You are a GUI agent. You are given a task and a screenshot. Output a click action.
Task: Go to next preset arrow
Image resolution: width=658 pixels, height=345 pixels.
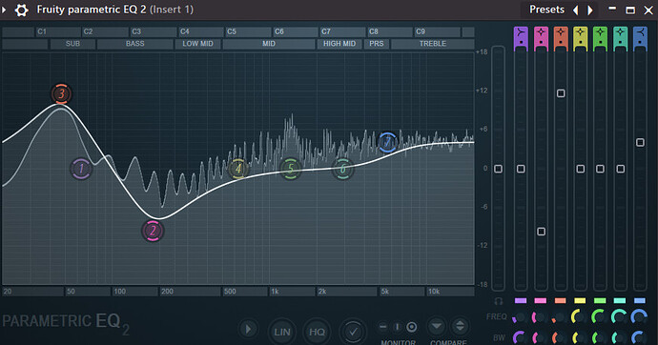(590, 10)
